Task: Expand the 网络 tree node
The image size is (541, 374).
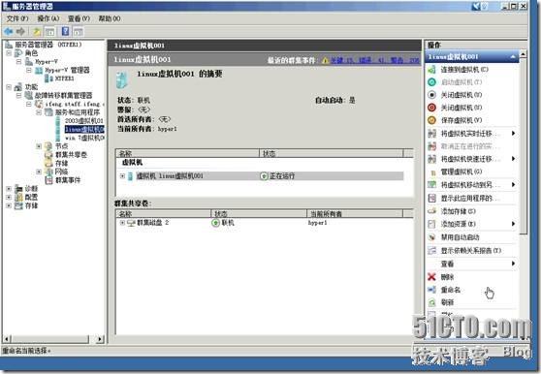Action: (x=39, y=171)
